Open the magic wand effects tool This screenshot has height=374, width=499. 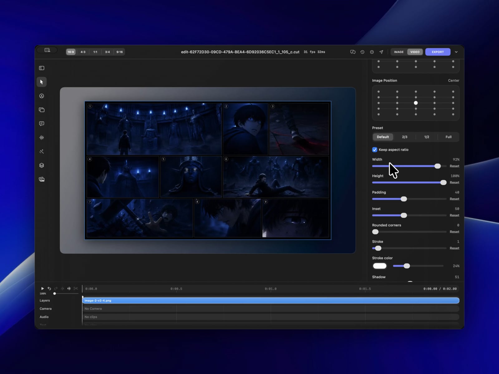pos(41,151)
